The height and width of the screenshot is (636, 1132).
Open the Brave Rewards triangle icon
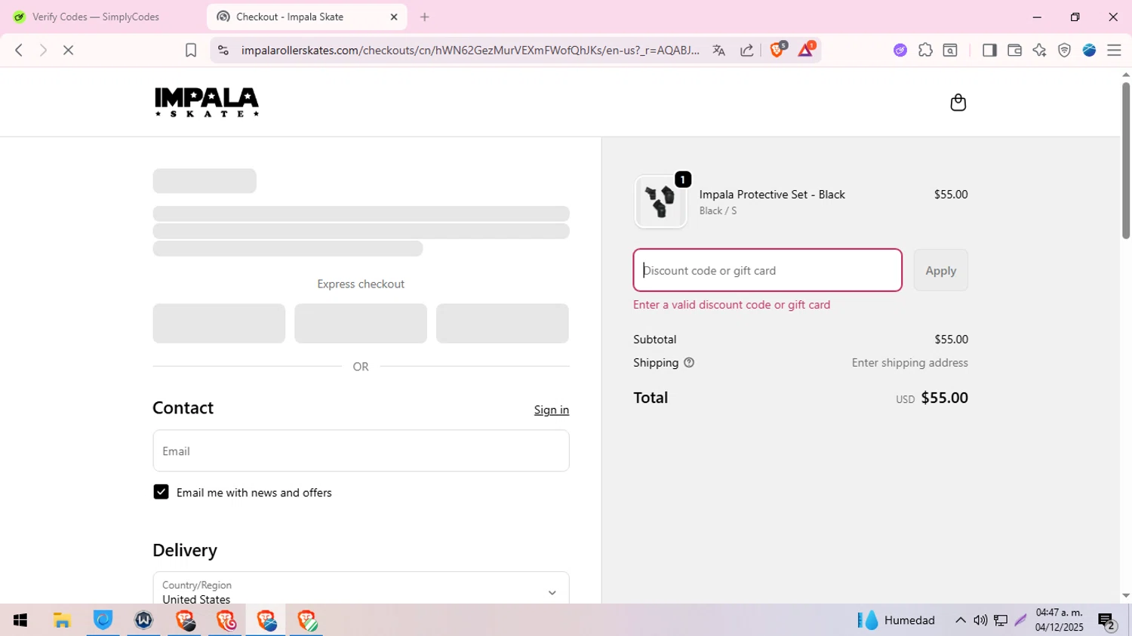(805, 50)
